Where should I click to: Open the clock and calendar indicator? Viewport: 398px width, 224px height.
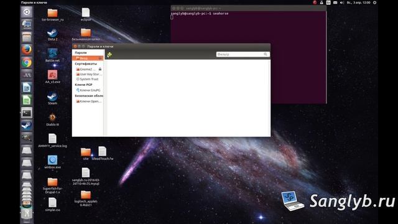359,2
